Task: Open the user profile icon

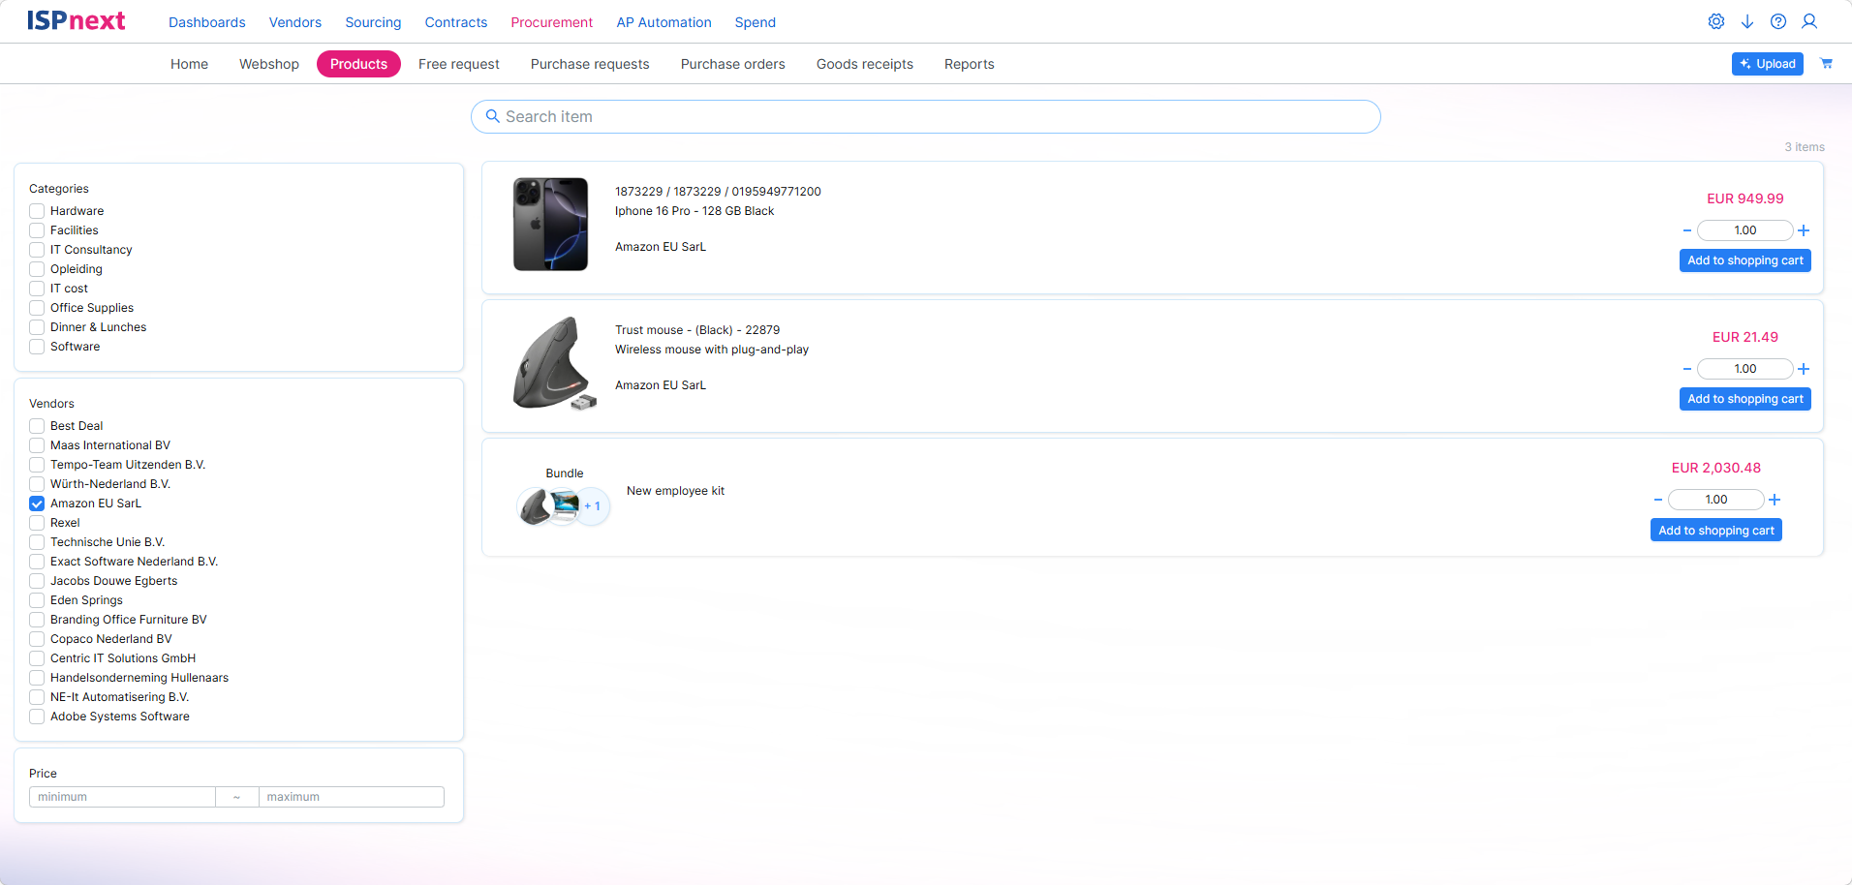Action: [1809, 21]
